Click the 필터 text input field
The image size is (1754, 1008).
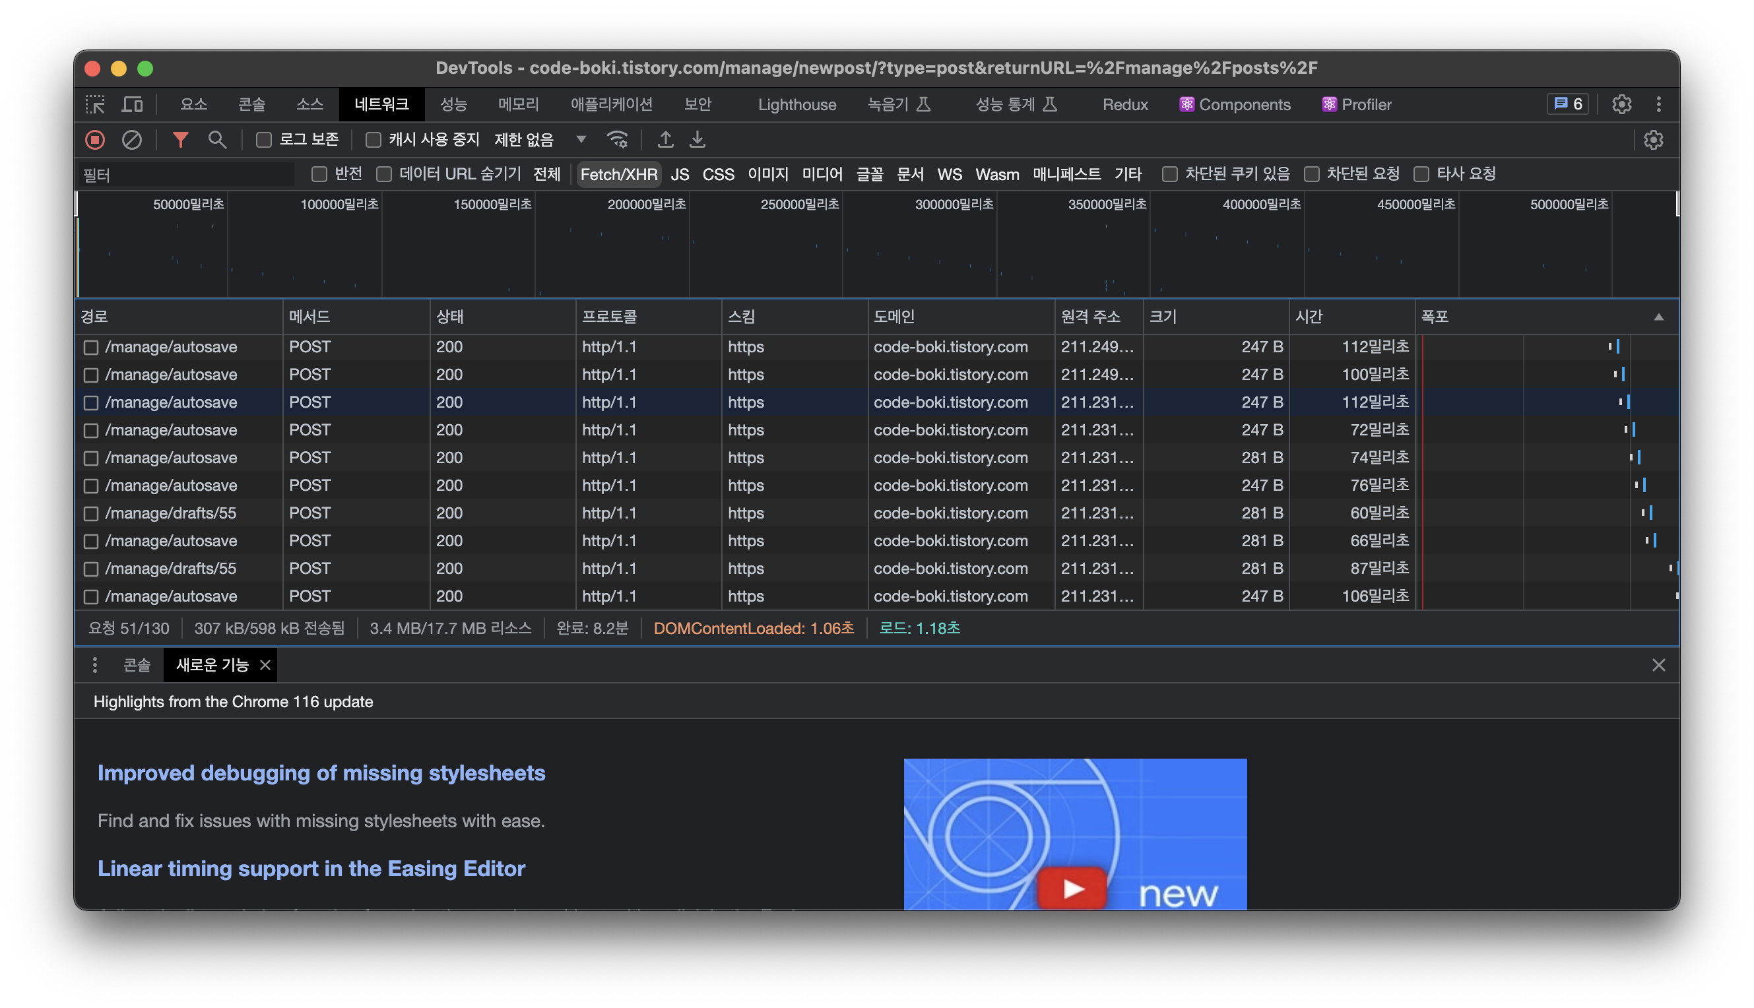pos(187,174)
